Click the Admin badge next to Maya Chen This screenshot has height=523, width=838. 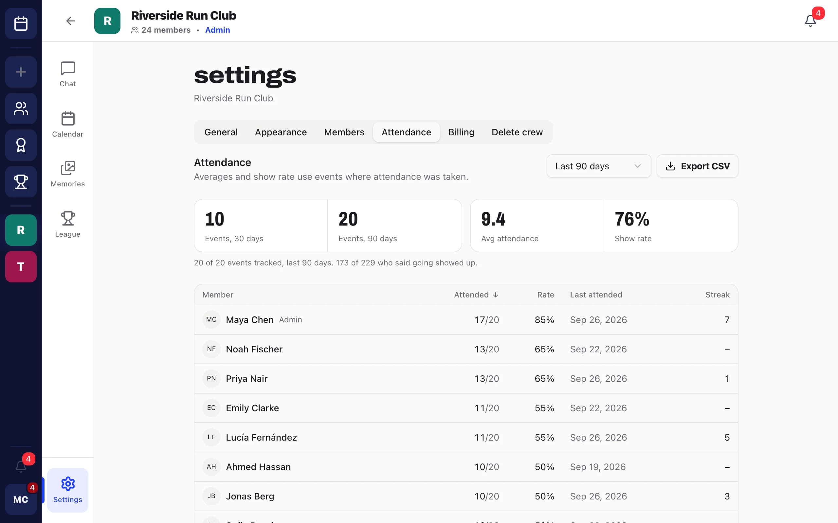290,320
